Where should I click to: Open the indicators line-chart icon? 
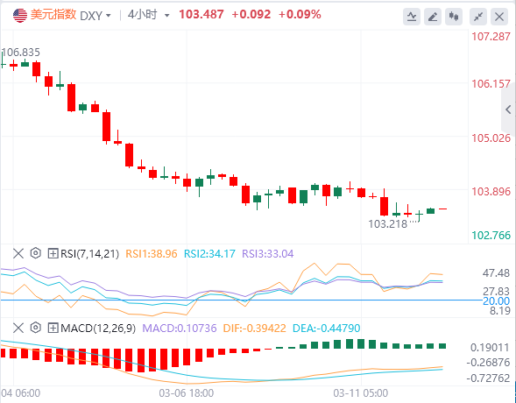click(412, 17)
